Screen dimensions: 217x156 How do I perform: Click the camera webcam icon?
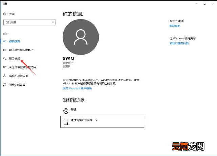[66, 111]
